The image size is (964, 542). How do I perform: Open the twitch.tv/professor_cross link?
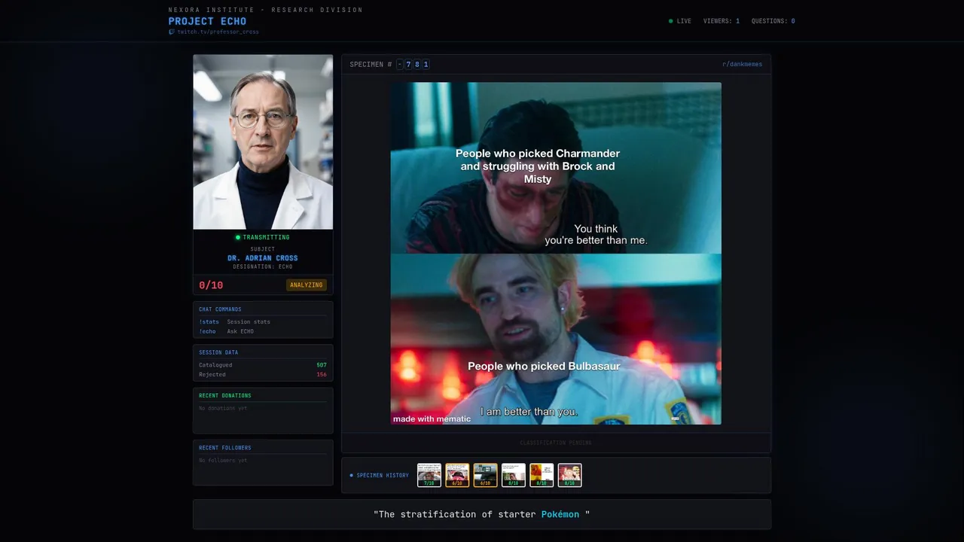pyautogui.click(x=218, y=32)
